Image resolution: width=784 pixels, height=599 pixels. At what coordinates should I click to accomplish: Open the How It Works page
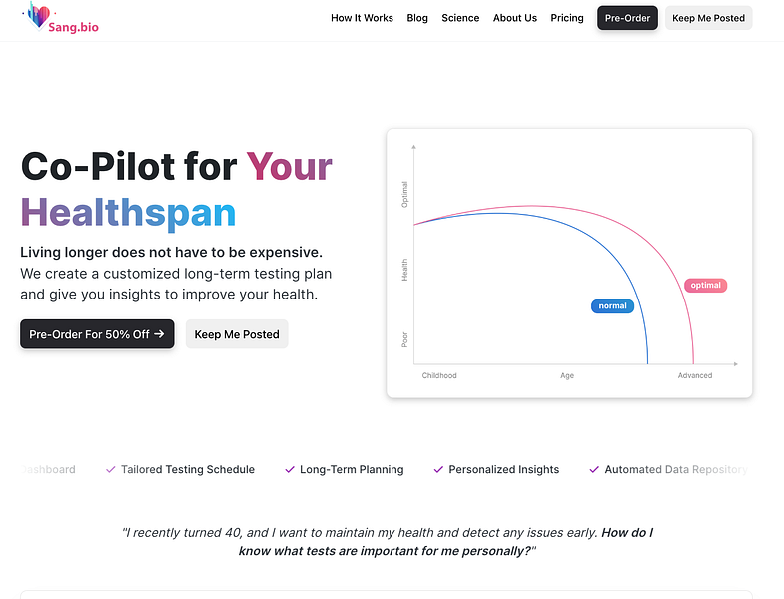(x=362, y=18)
